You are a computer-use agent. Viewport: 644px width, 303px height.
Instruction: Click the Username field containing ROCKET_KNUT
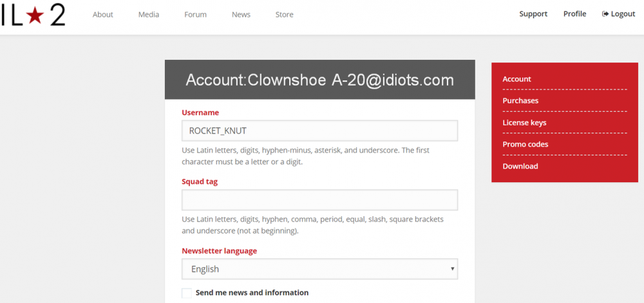pos(319,131)
